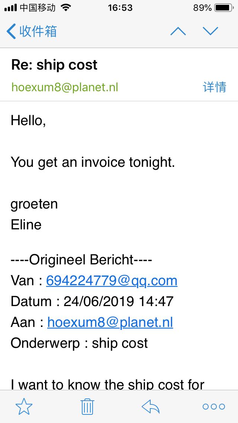This screenshot has height=423, width=238.
Task: Show previous message with up arrow
Action: pos(178,31)
